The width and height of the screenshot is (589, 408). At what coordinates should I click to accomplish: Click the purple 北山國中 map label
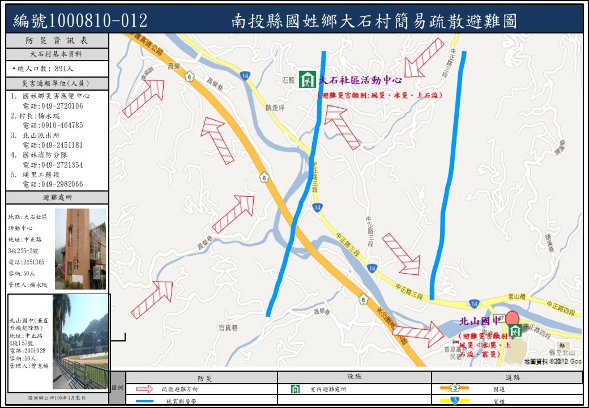[479, 321]
